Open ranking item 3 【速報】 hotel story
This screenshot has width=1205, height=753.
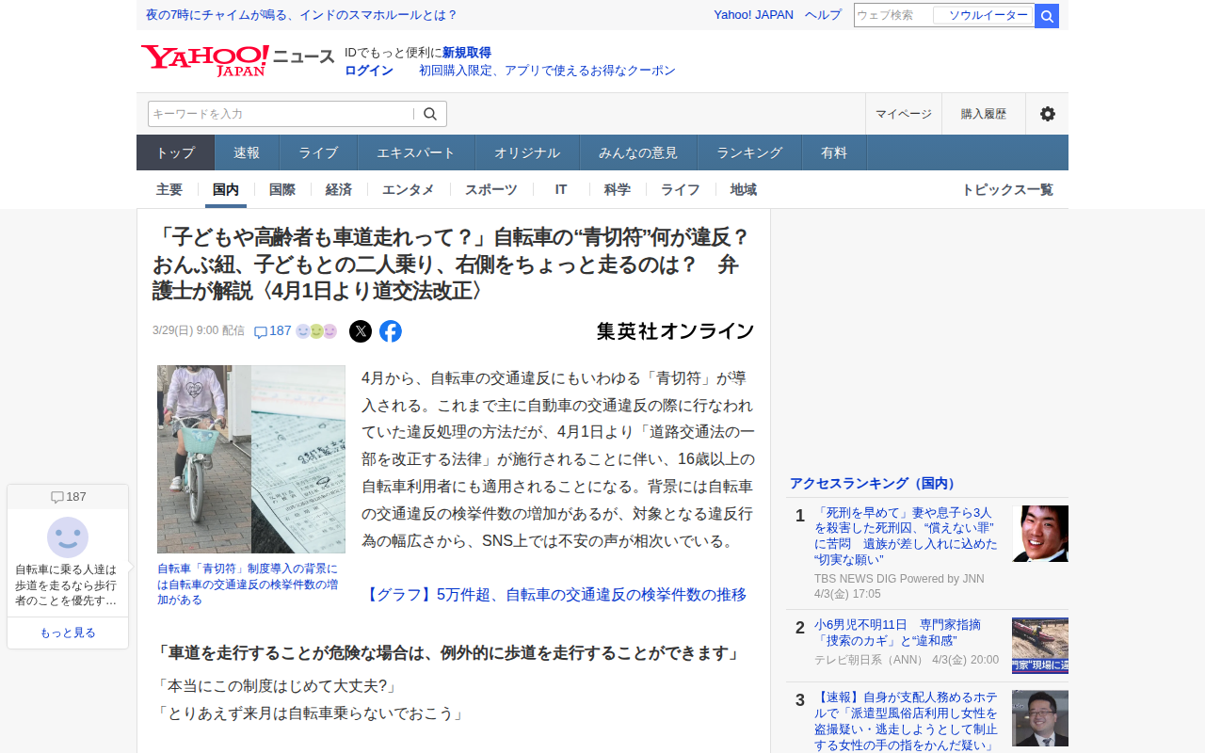[906, 722]
